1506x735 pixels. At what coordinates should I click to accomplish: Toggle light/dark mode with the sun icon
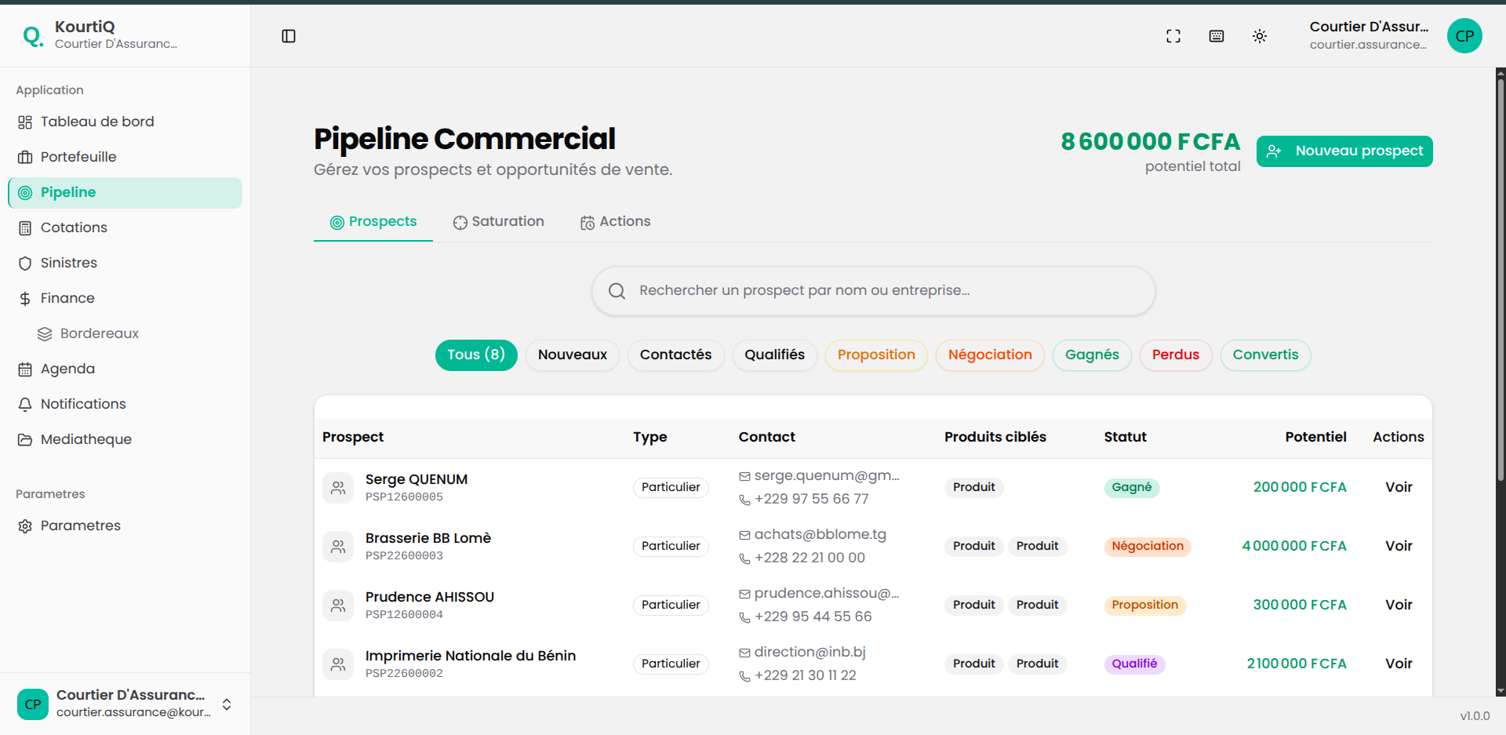(1260, 36)
